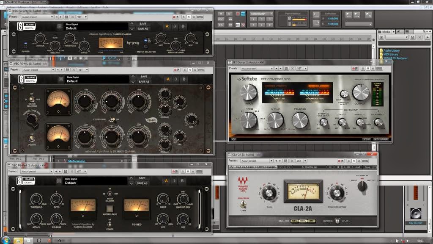Toggle Solo (S) in the CLA-2A window
The width and height of the screenshot is (433, 244).
point(349,161)
